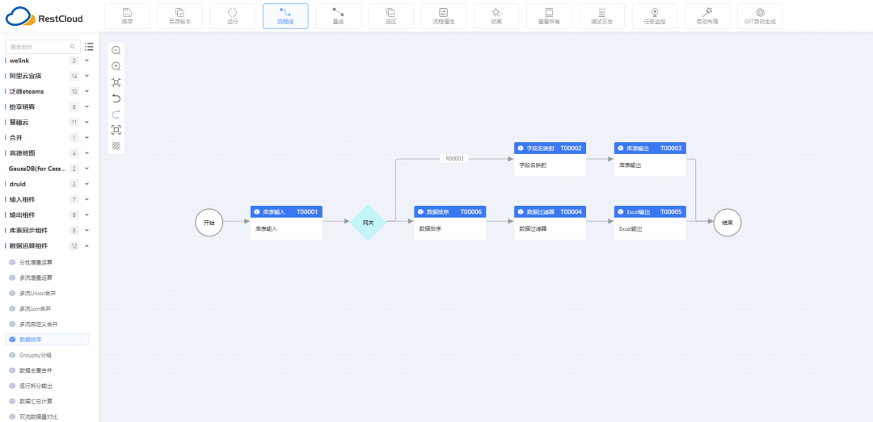Viewport: 873px width, 422px height.
Task: Click the 开始 start node
Action: [x=209, y=222]
